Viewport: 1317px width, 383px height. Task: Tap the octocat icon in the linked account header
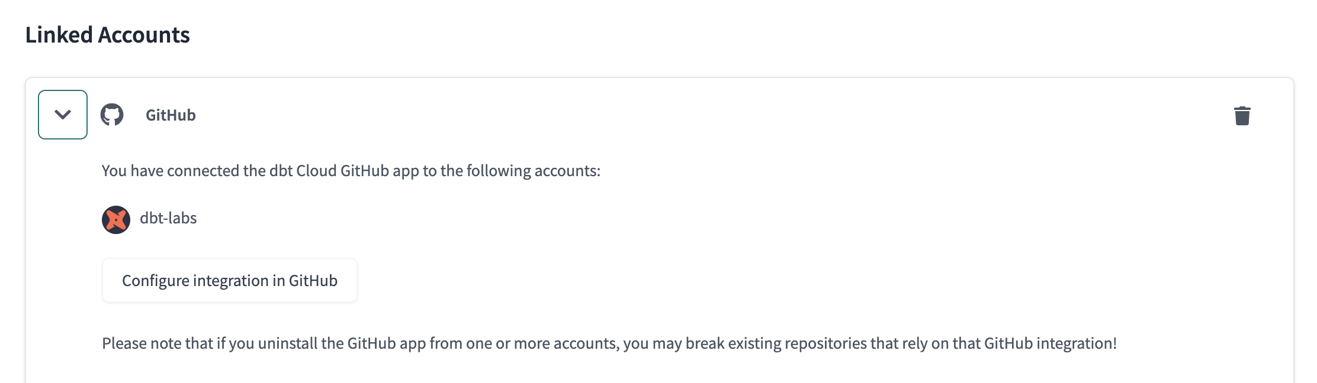pyautogui.click(x=113, y=115)
